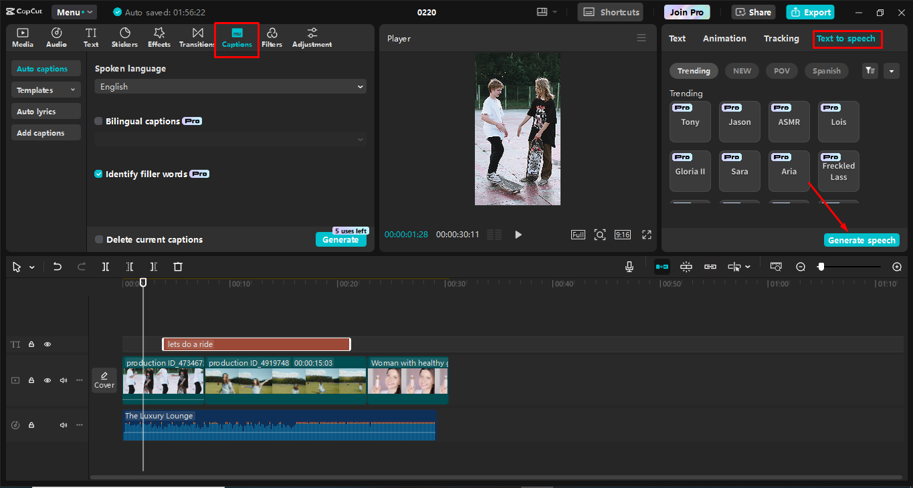
Task: Click the Split clip tool in timeline toolbar
Action: [106, 267]
